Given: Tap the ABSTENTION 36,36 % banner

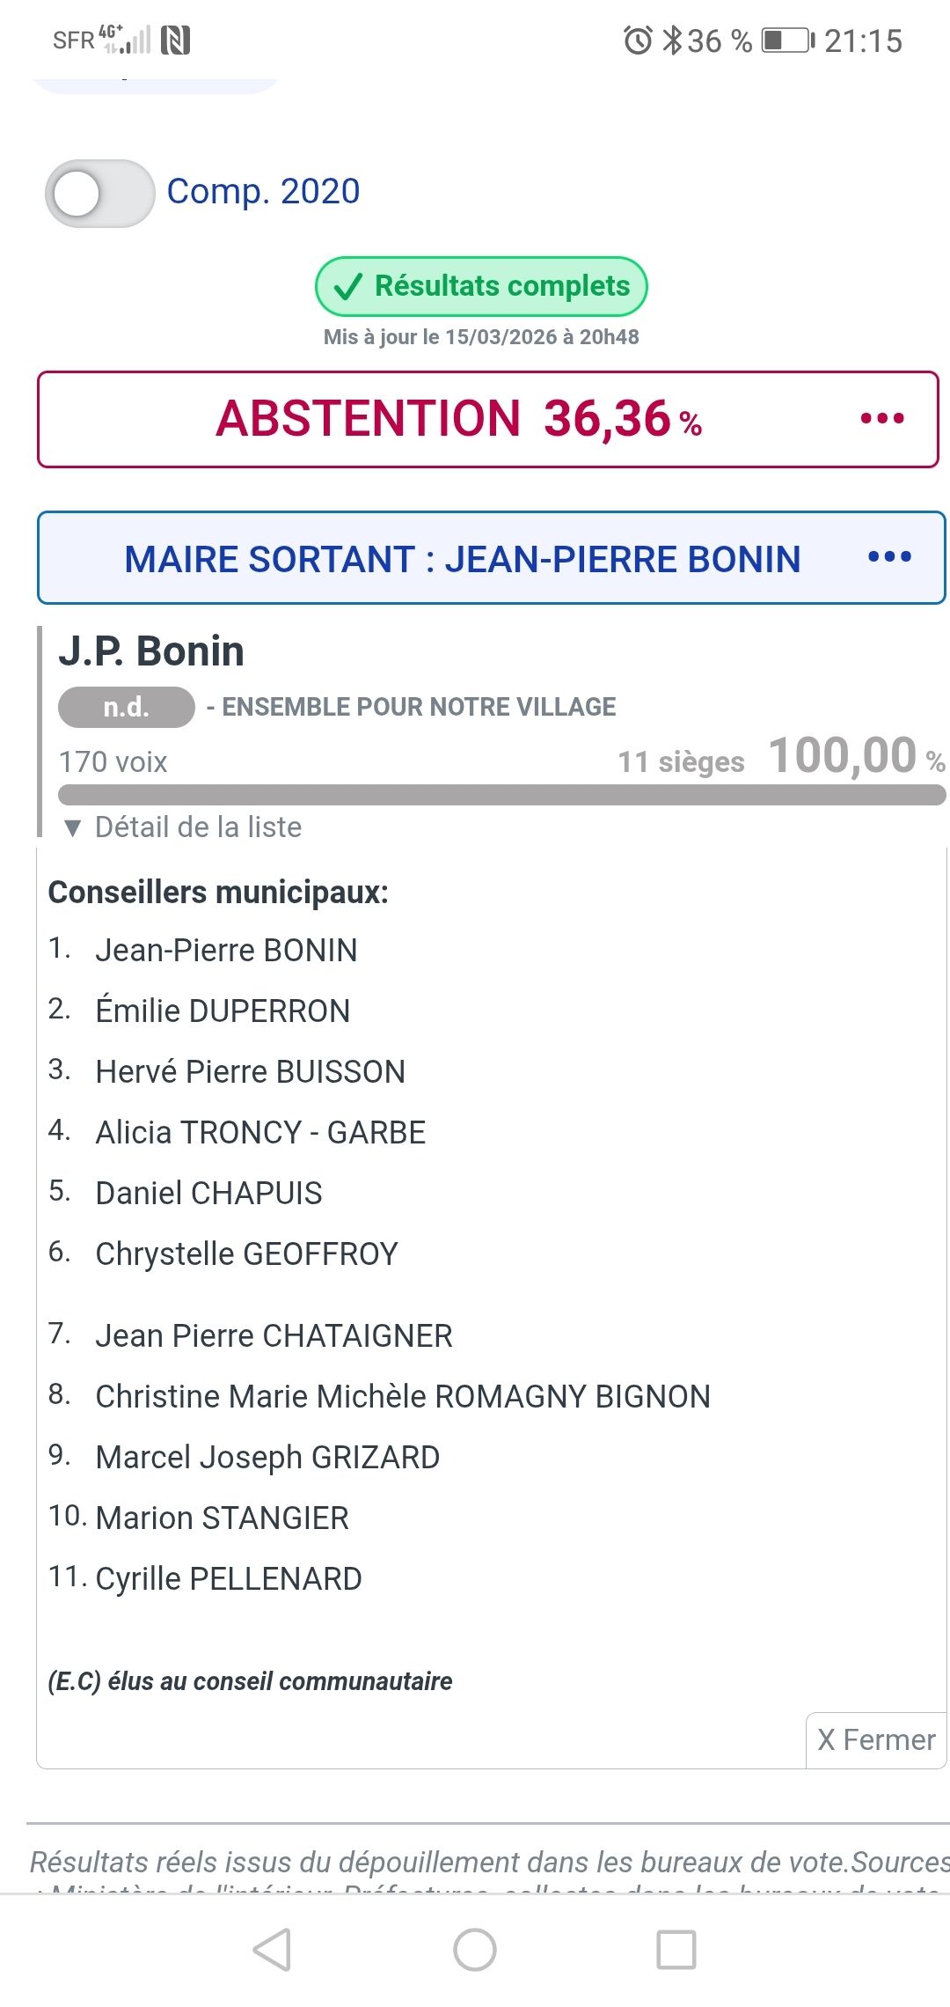Looking at the screenshot, I should 457,419.
